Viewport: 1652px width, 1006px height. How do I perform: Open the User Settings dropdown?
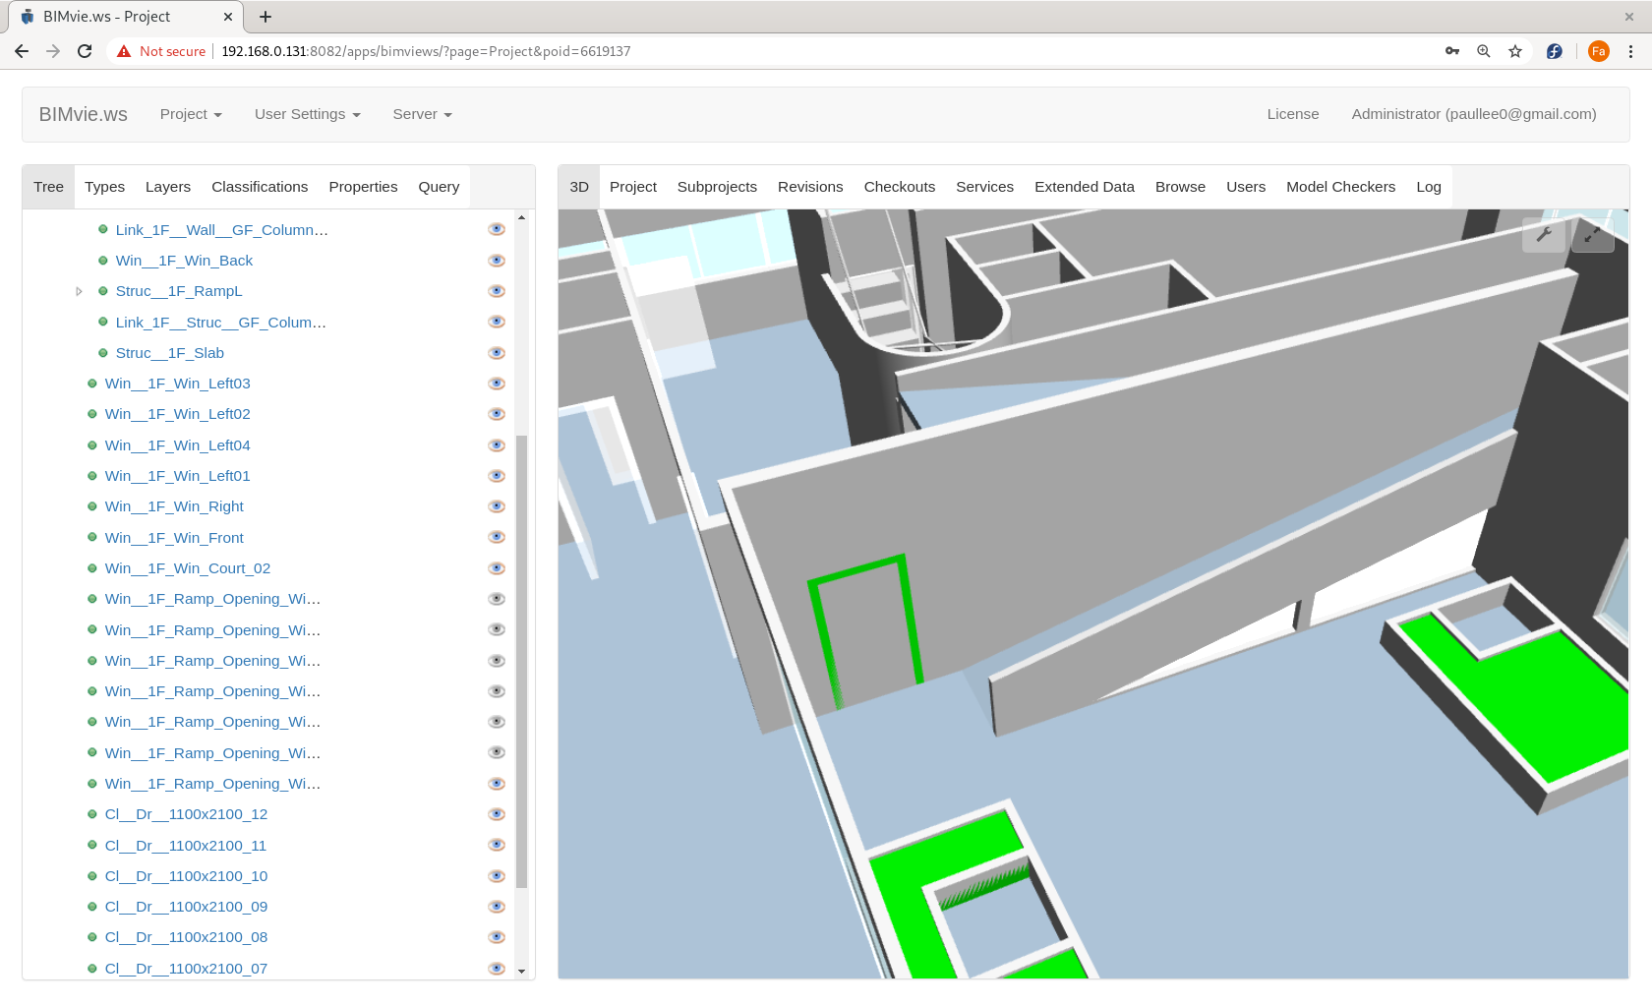(306, 114)
